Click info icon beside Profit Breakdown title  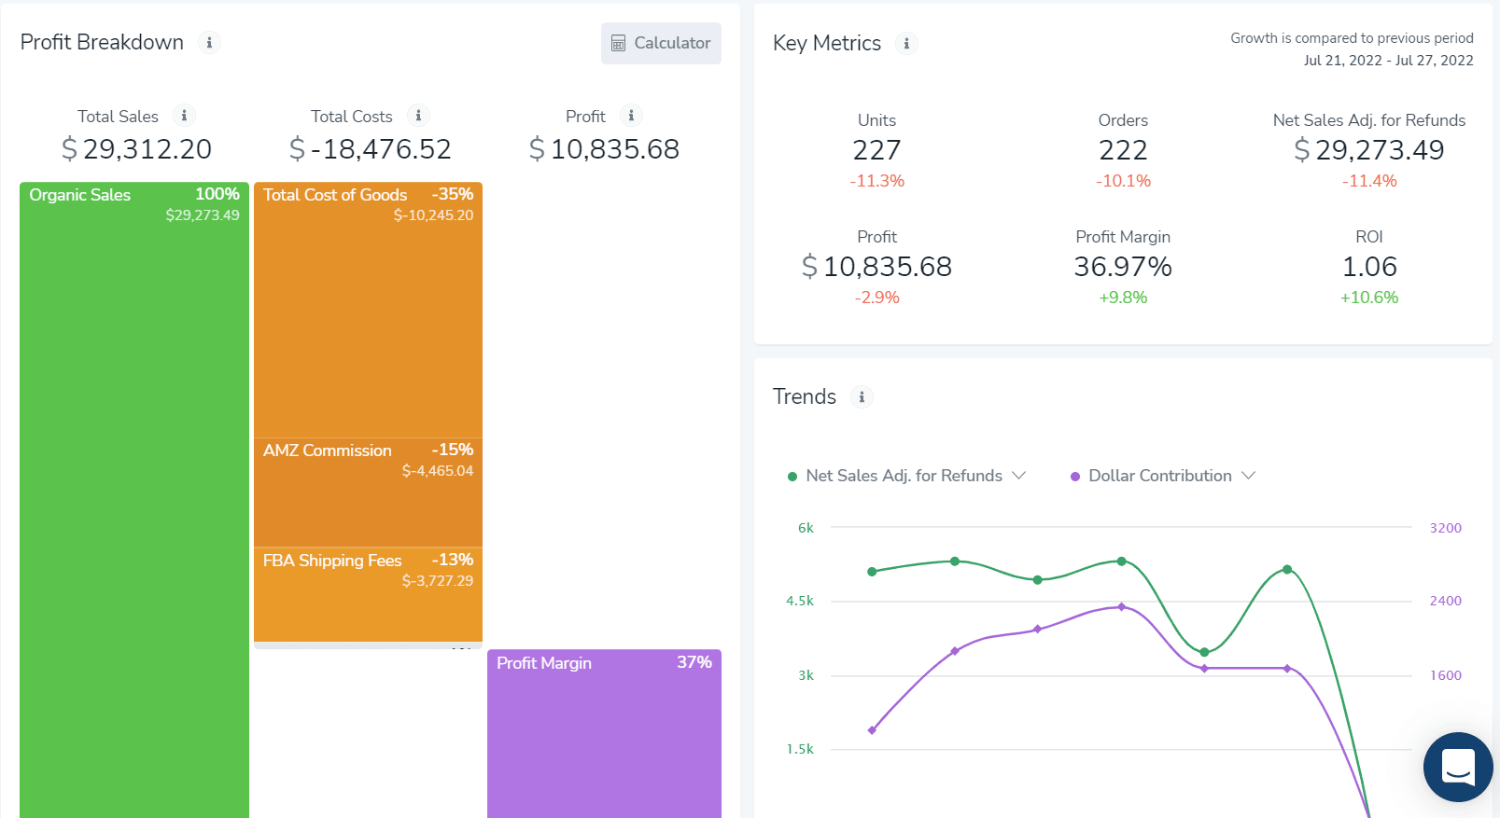(209, 43)
